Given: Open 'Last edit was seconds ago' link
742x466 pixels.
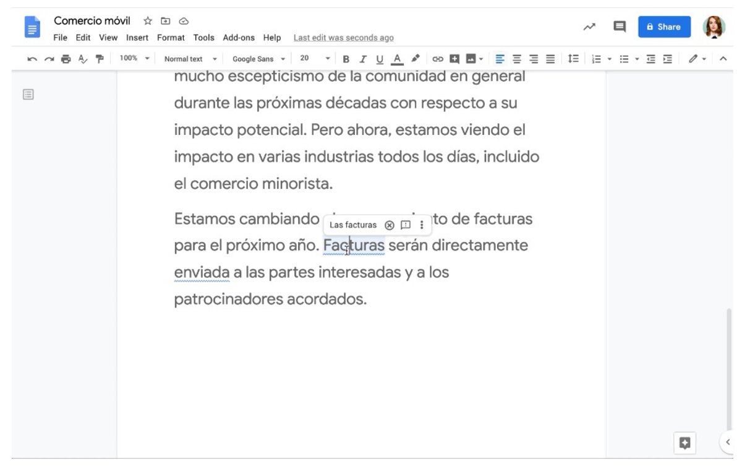Looking at the screenshot, I should (343, 38).
